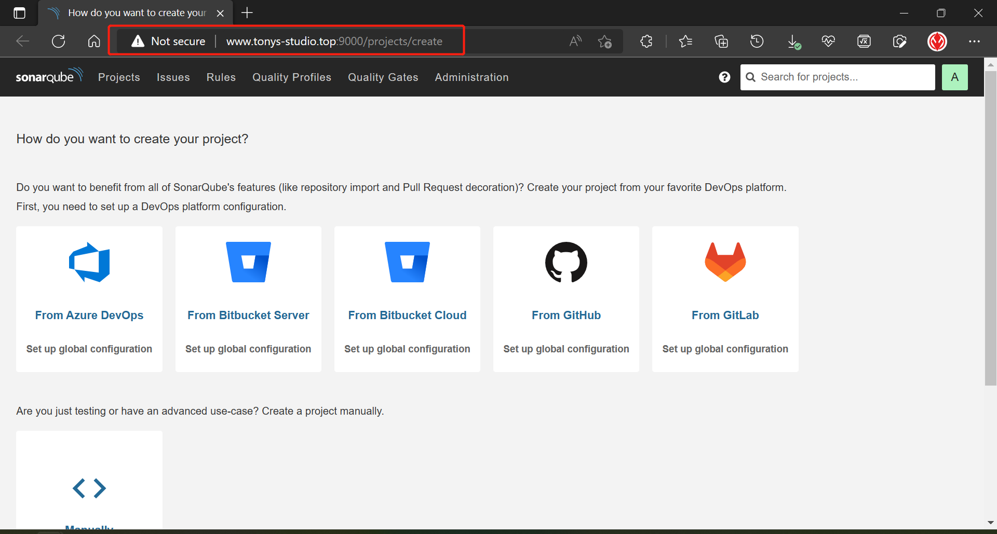Go to the Administration menu item

click(x=471, y=77)
